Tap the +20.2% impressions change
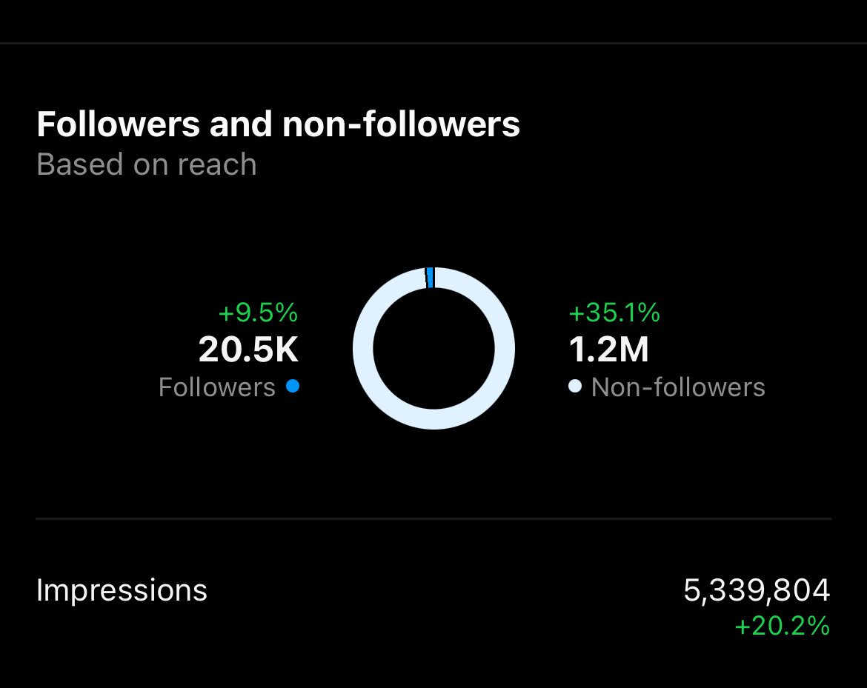 [x=782, y=627]
